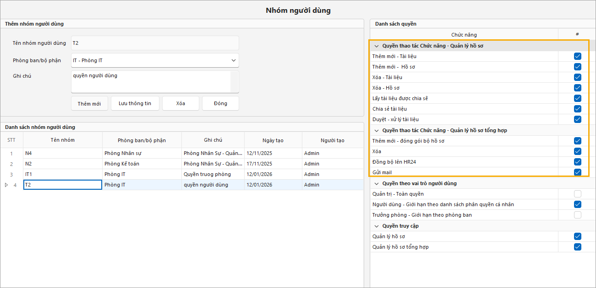
Task: Click date '17/11/2025' cell
Action: coord(273,164)
